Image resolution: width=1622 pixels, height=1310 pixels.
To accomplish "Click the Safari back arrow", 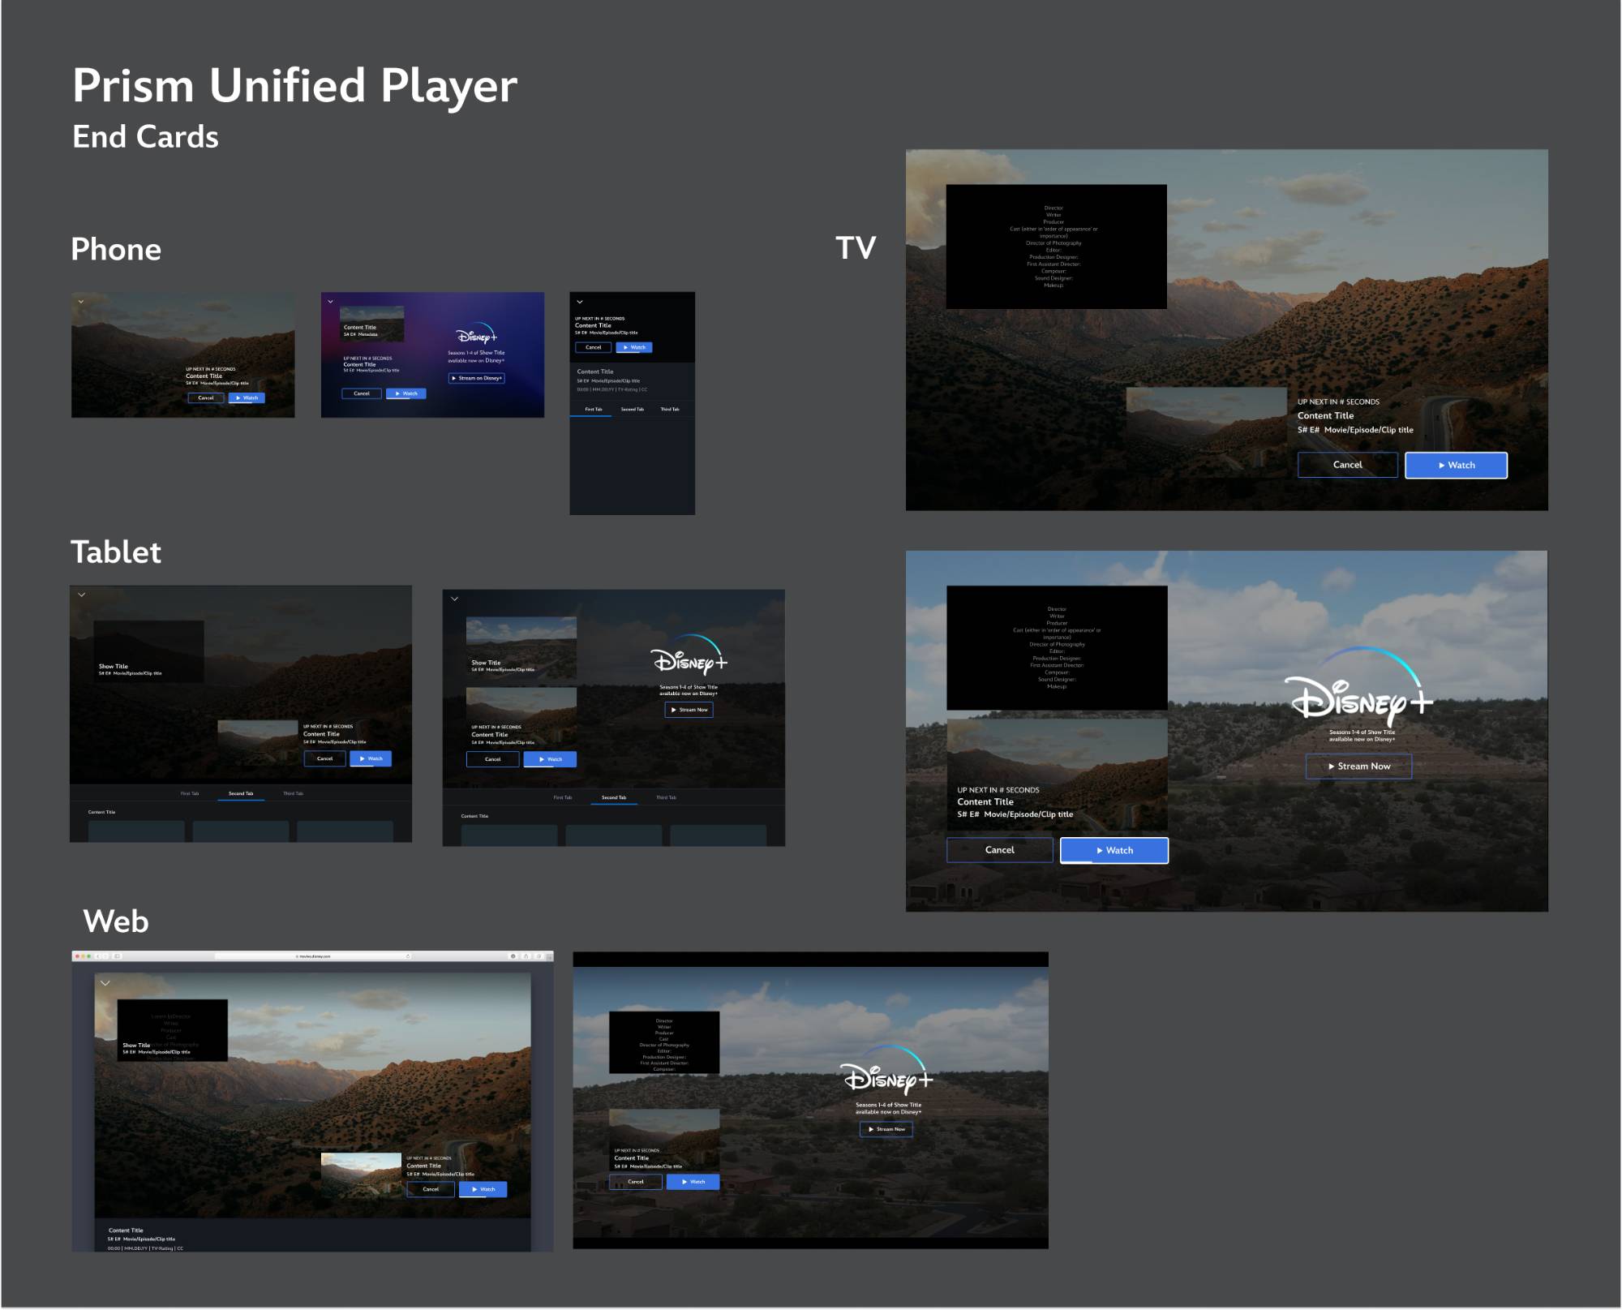I will click(98, 956).
